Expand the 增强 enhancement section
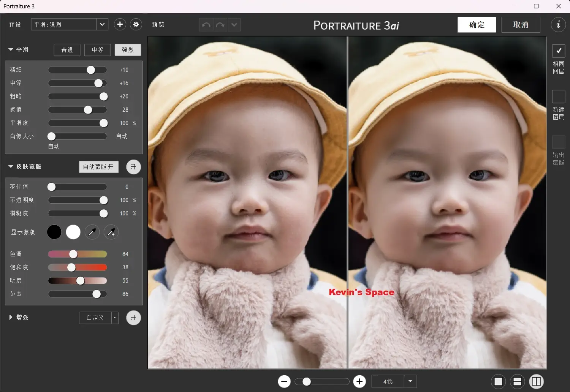The image size is (570, 392). (x=11, y=317)
